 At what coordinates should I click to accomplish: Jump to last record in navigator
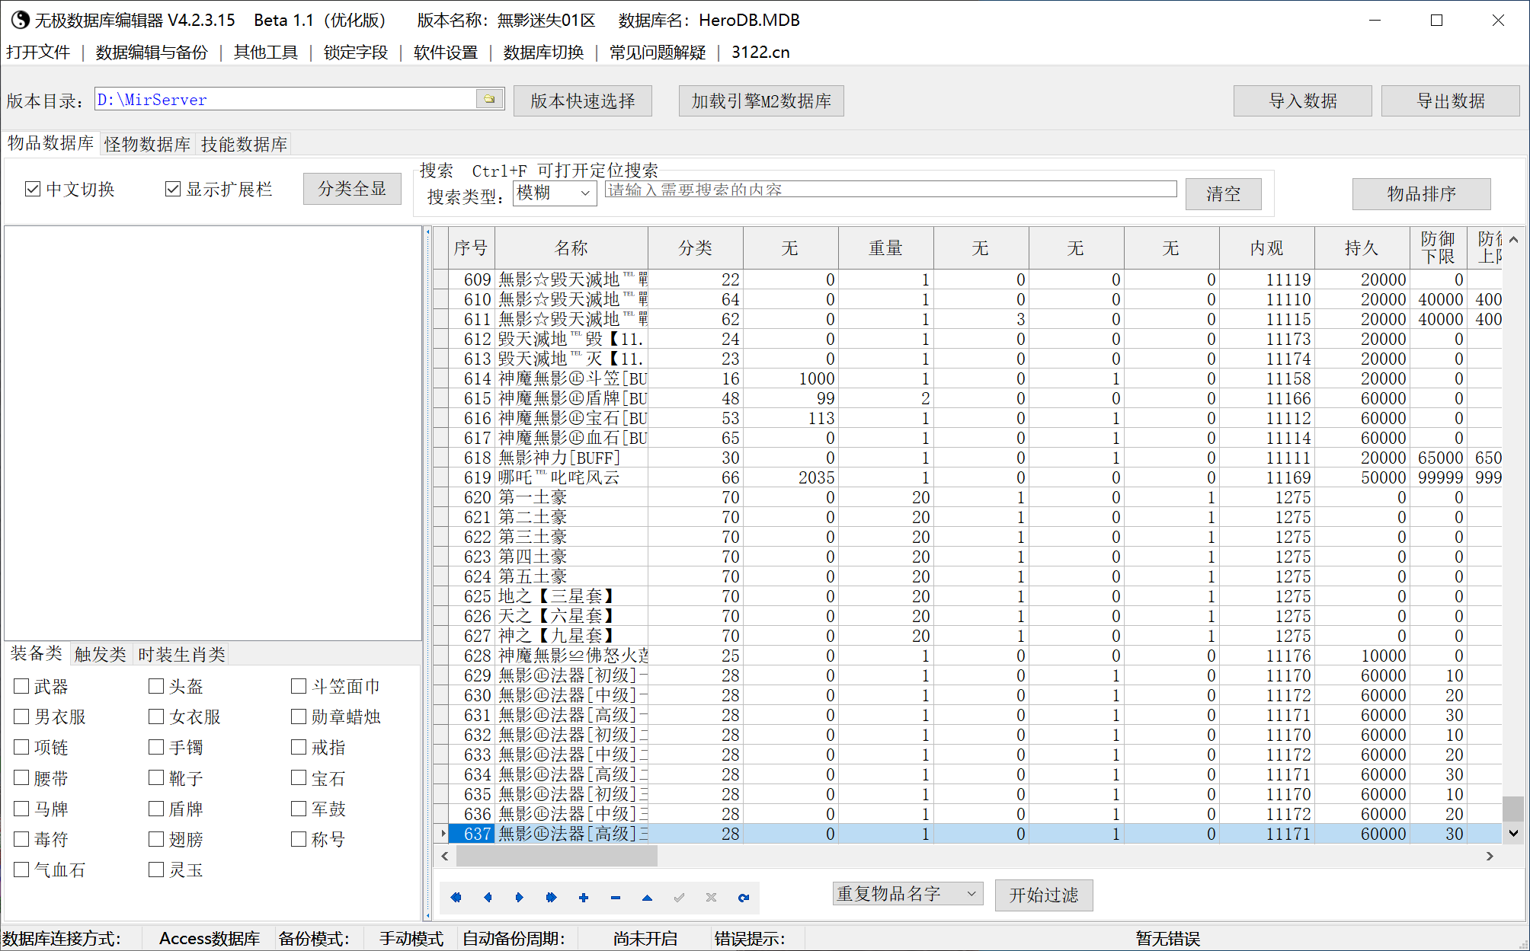tap(552, 898)
